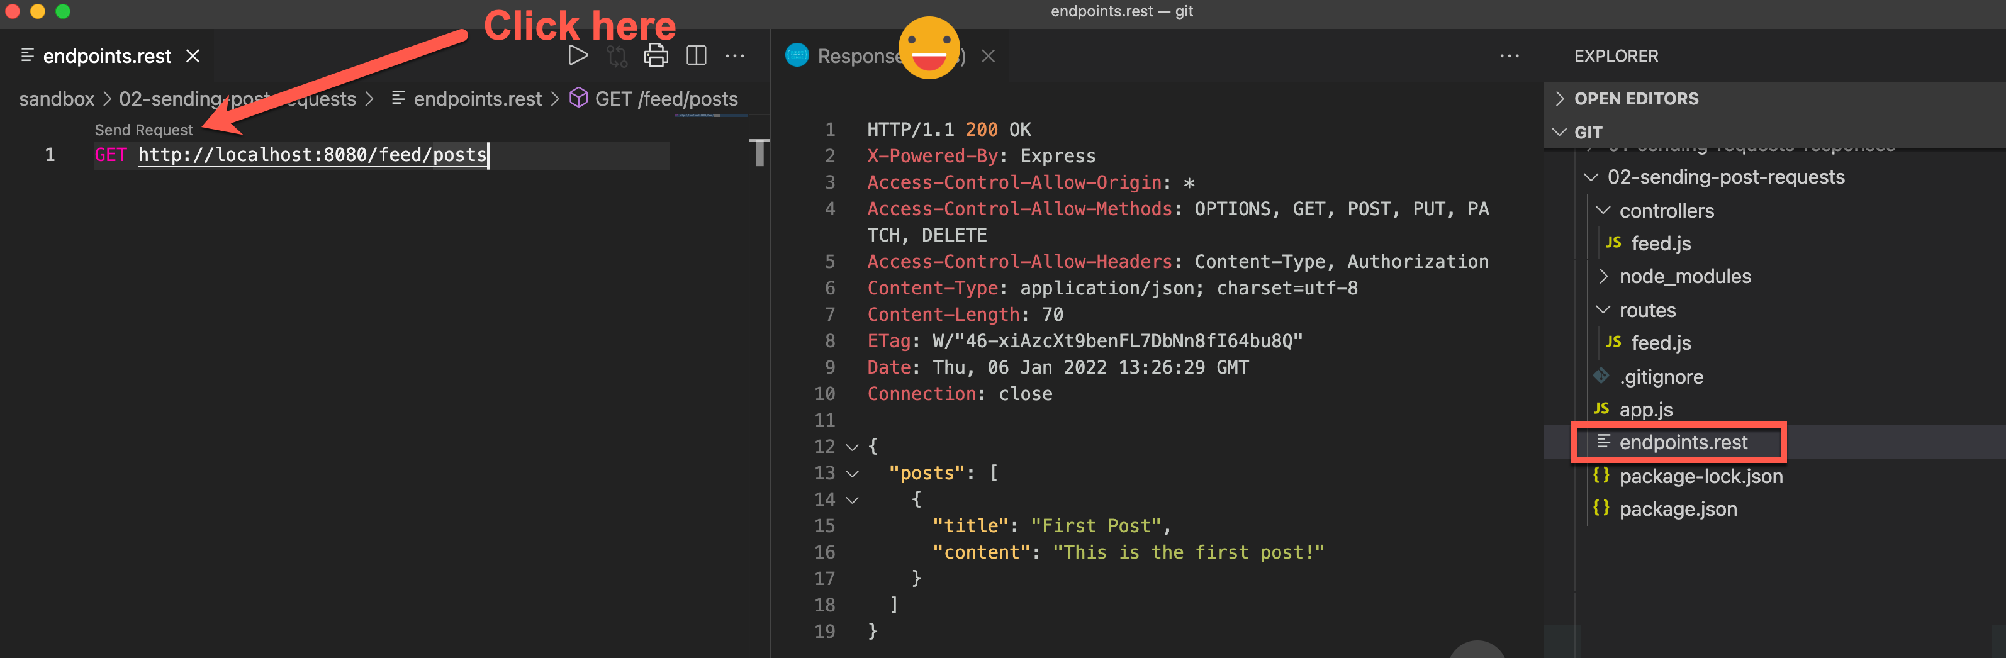Click the compare changes icon in the toolbar
Viewport: 2006px width, 658px height.
point(616,55)
